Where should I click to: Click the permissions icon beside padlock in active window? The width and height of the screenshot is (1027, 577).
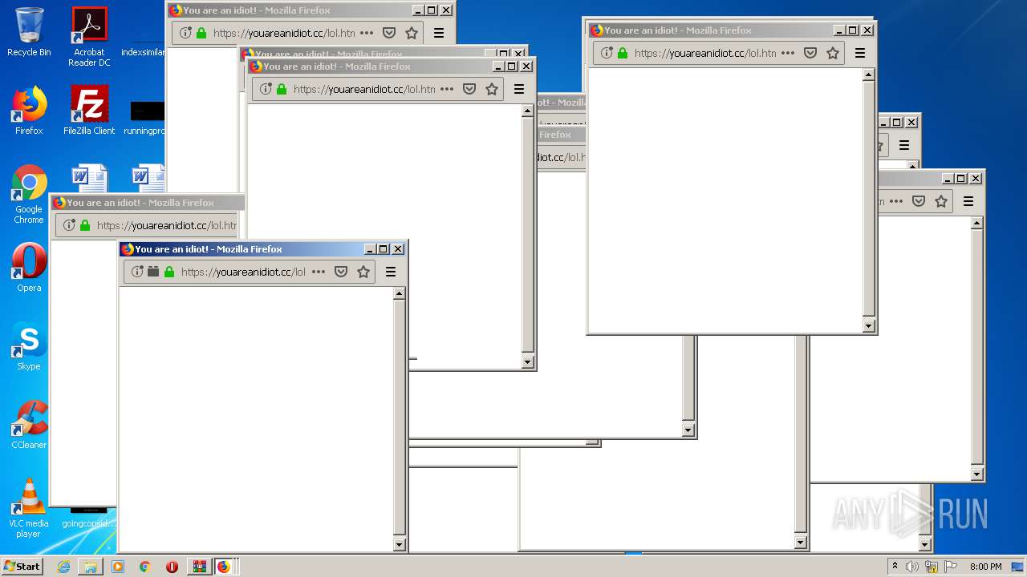point(153,272)
